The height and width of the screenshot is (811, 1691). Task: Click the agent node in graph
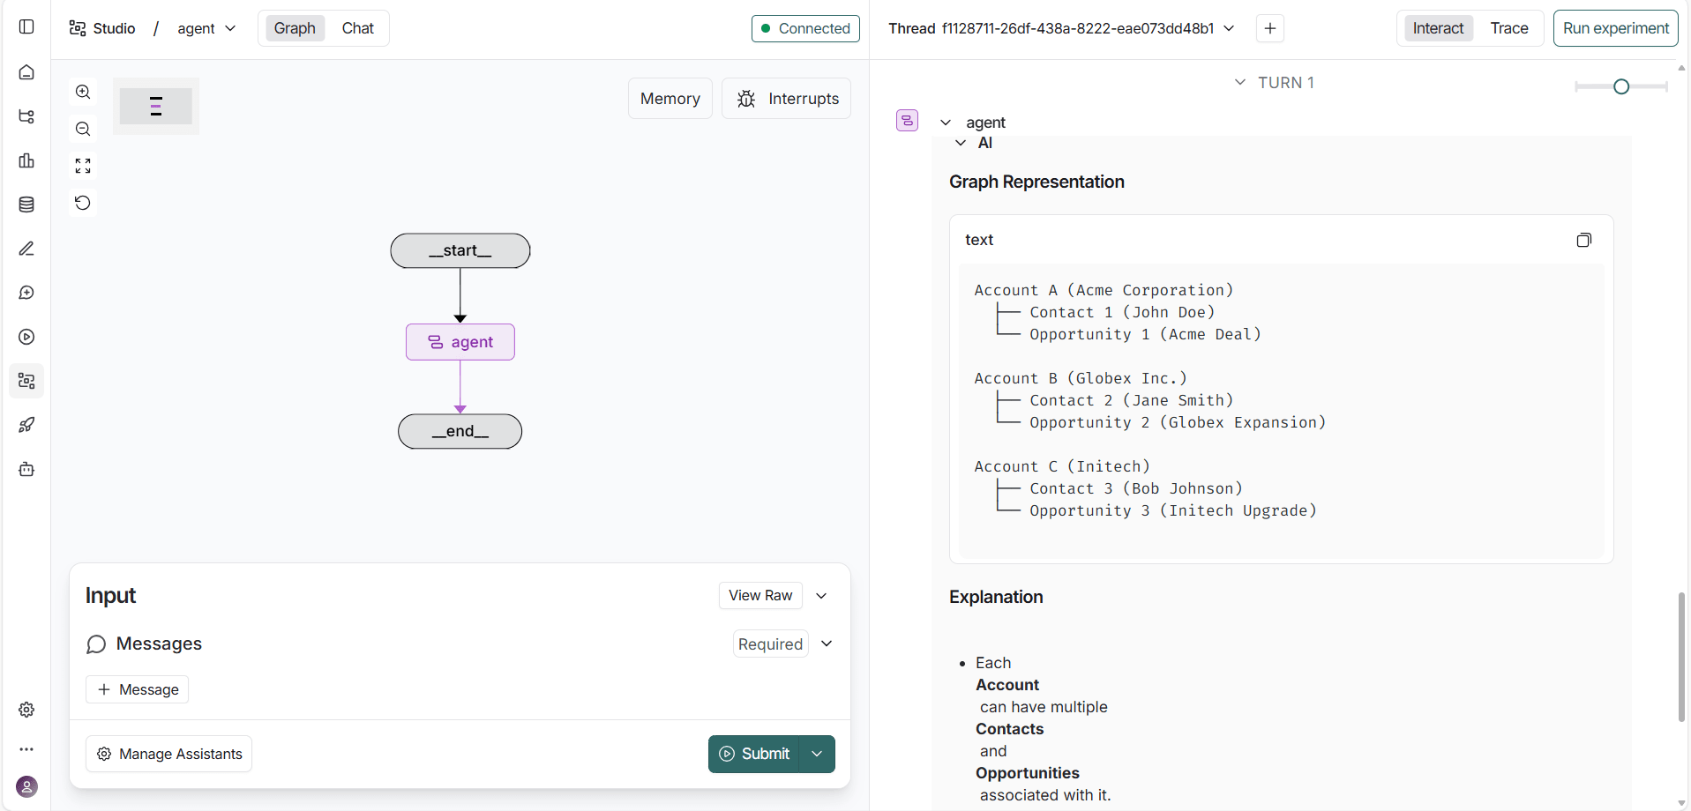pos(460,342)
